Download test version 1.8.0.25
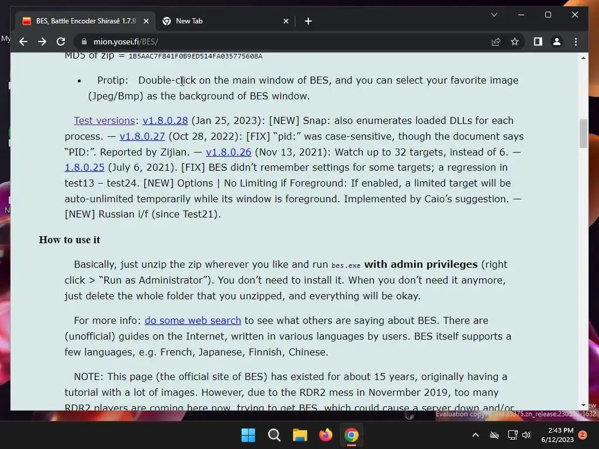The image size is (599, 449). coord(84,168)
